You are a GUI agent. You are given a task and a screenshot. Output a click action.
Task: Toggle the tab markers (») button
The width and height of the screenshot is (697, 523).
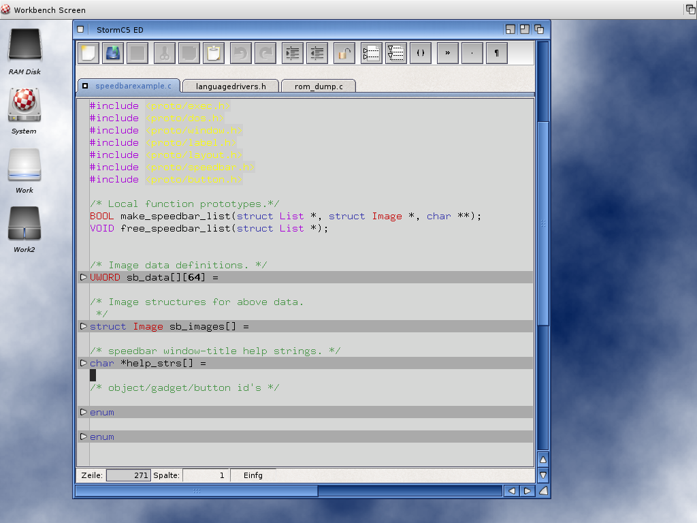[447, 53]
